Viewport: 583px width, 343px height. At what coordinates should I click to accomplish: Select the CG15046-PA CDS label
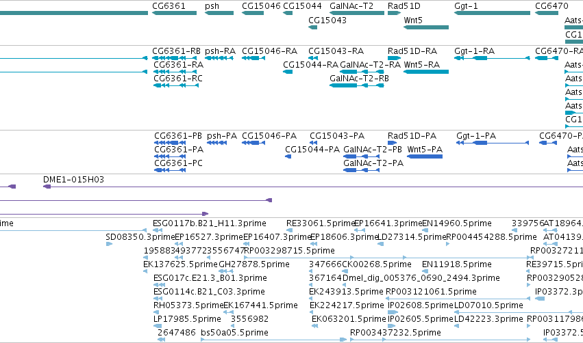[x=269, y=136]
